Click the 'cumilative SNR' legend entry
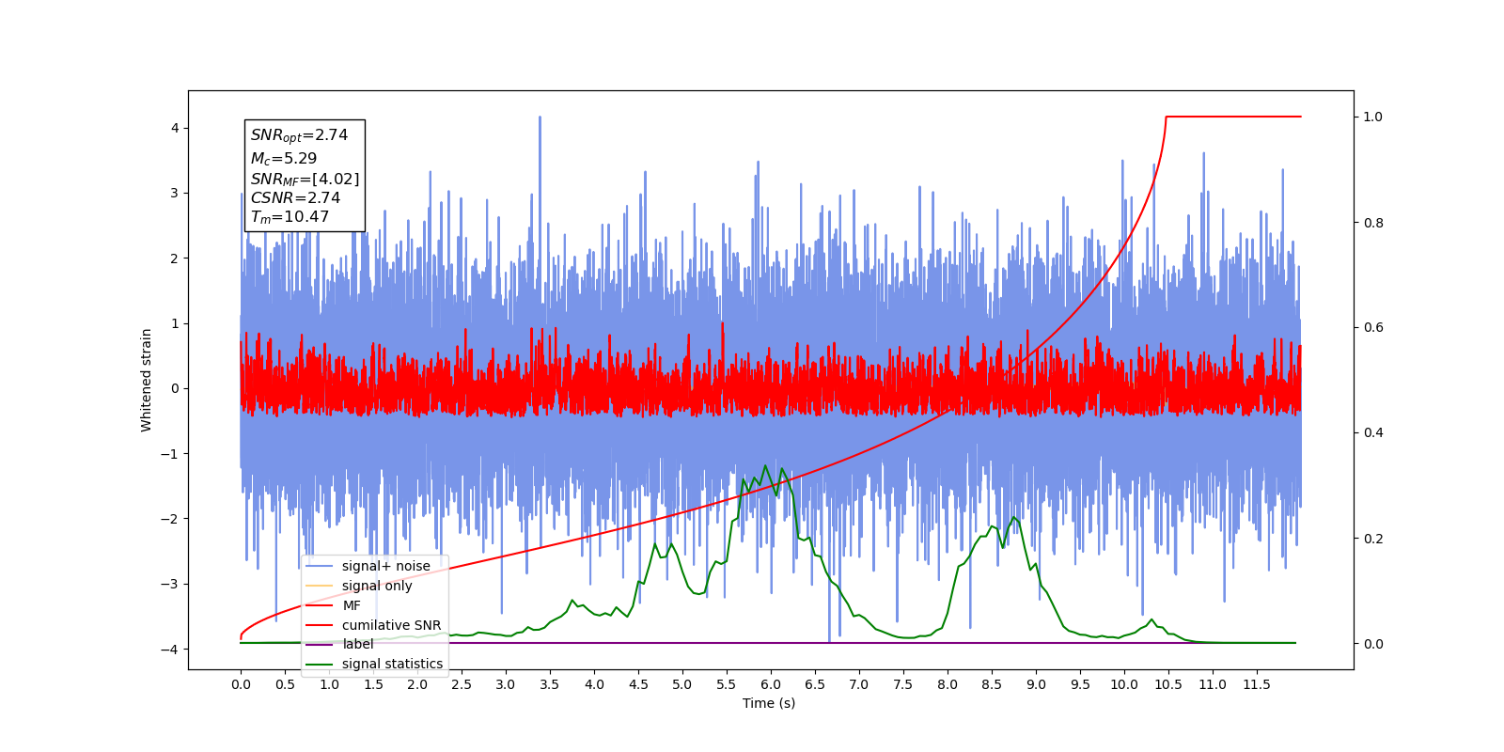This screenshot has width=1504, height=752. point(391,625)
